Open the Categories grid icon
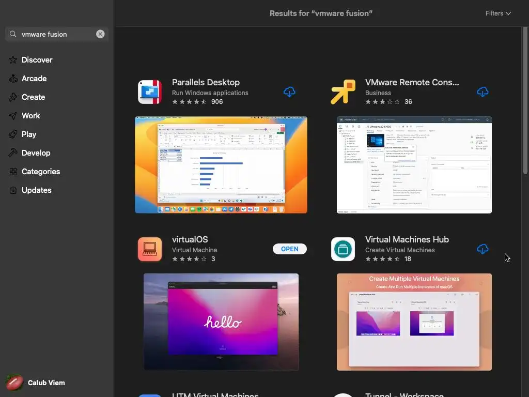529x397 pixels. pos(13,172)
